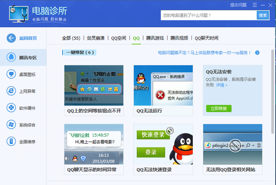
Task: Open the 无法用QQ登录相关网站 thumbnail
Action: (233, 144)
